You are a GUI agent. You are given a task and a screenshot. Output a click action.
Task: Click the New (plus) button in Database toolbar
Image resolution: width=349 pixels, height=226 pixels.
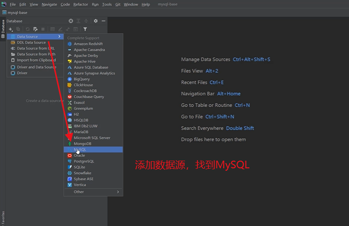click(x=10, y=29)
